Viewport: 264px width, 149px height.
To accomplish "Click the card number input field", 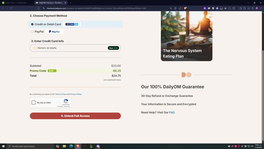I will pos(75,48).
